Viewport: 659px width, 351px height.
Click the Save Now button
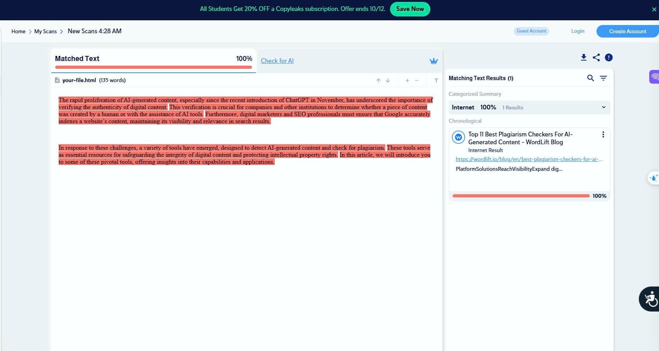click(410, 9)
